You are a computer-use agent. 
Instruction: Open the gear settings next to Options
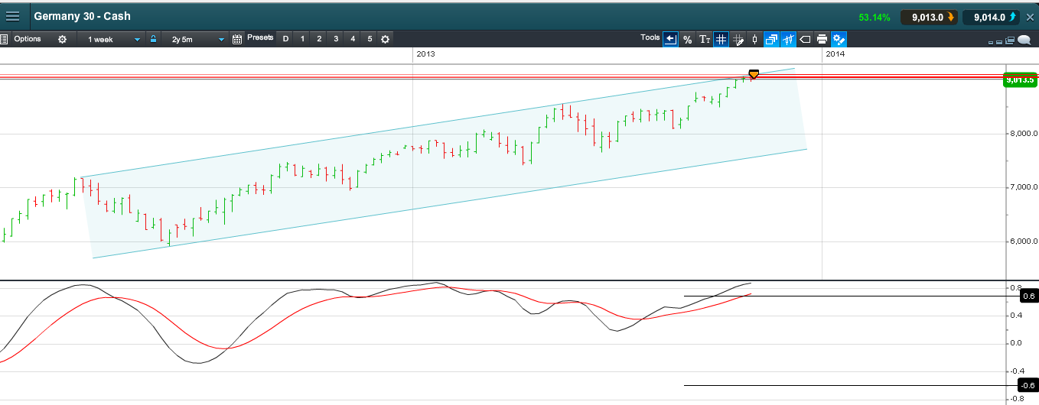click(62, 39)
